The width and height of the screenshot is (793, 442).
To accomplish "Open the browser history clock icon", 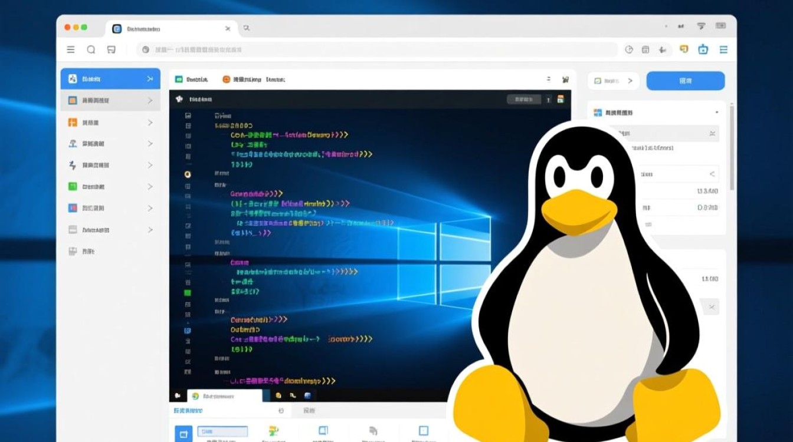I will click(x=628, y=50).
